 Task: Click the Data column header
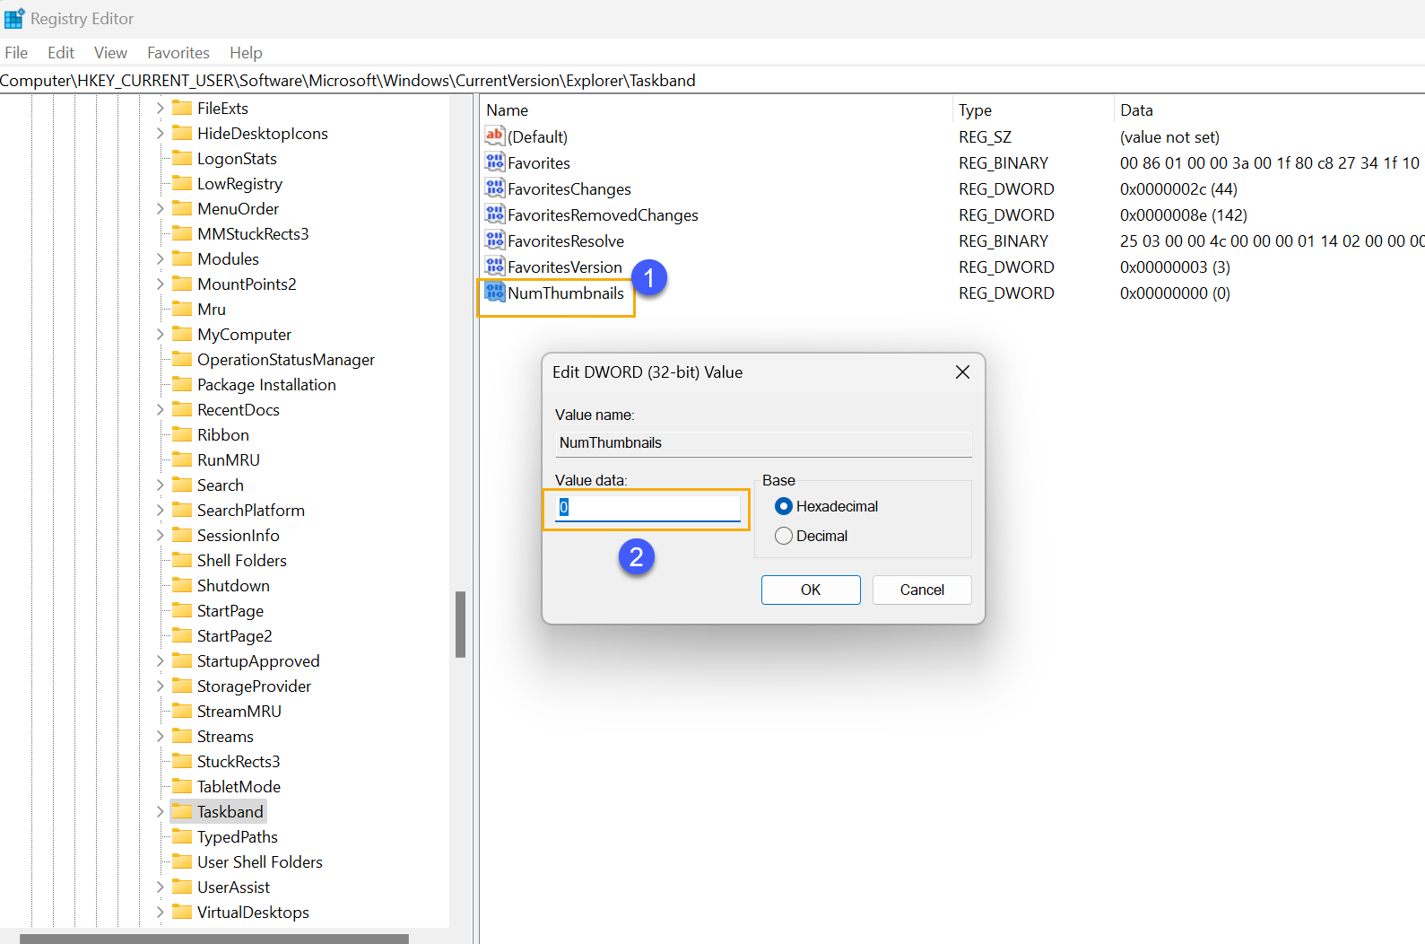[1269, 110]
